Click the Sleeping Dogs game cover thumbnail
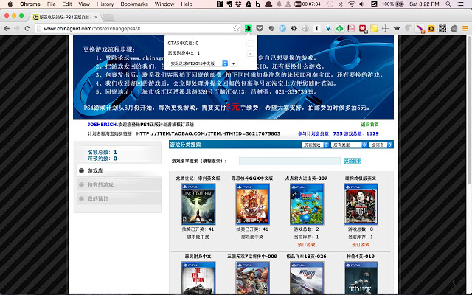 (361, 204)
